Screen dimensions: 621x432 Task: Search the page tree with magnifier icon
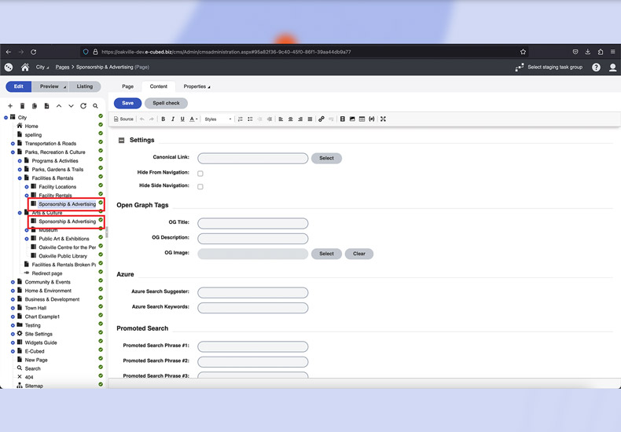[x=96, y=106]
